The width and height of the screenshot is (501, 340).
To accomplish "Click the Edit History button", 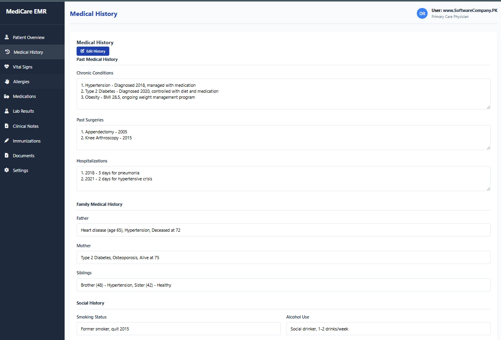I will 93,51.
